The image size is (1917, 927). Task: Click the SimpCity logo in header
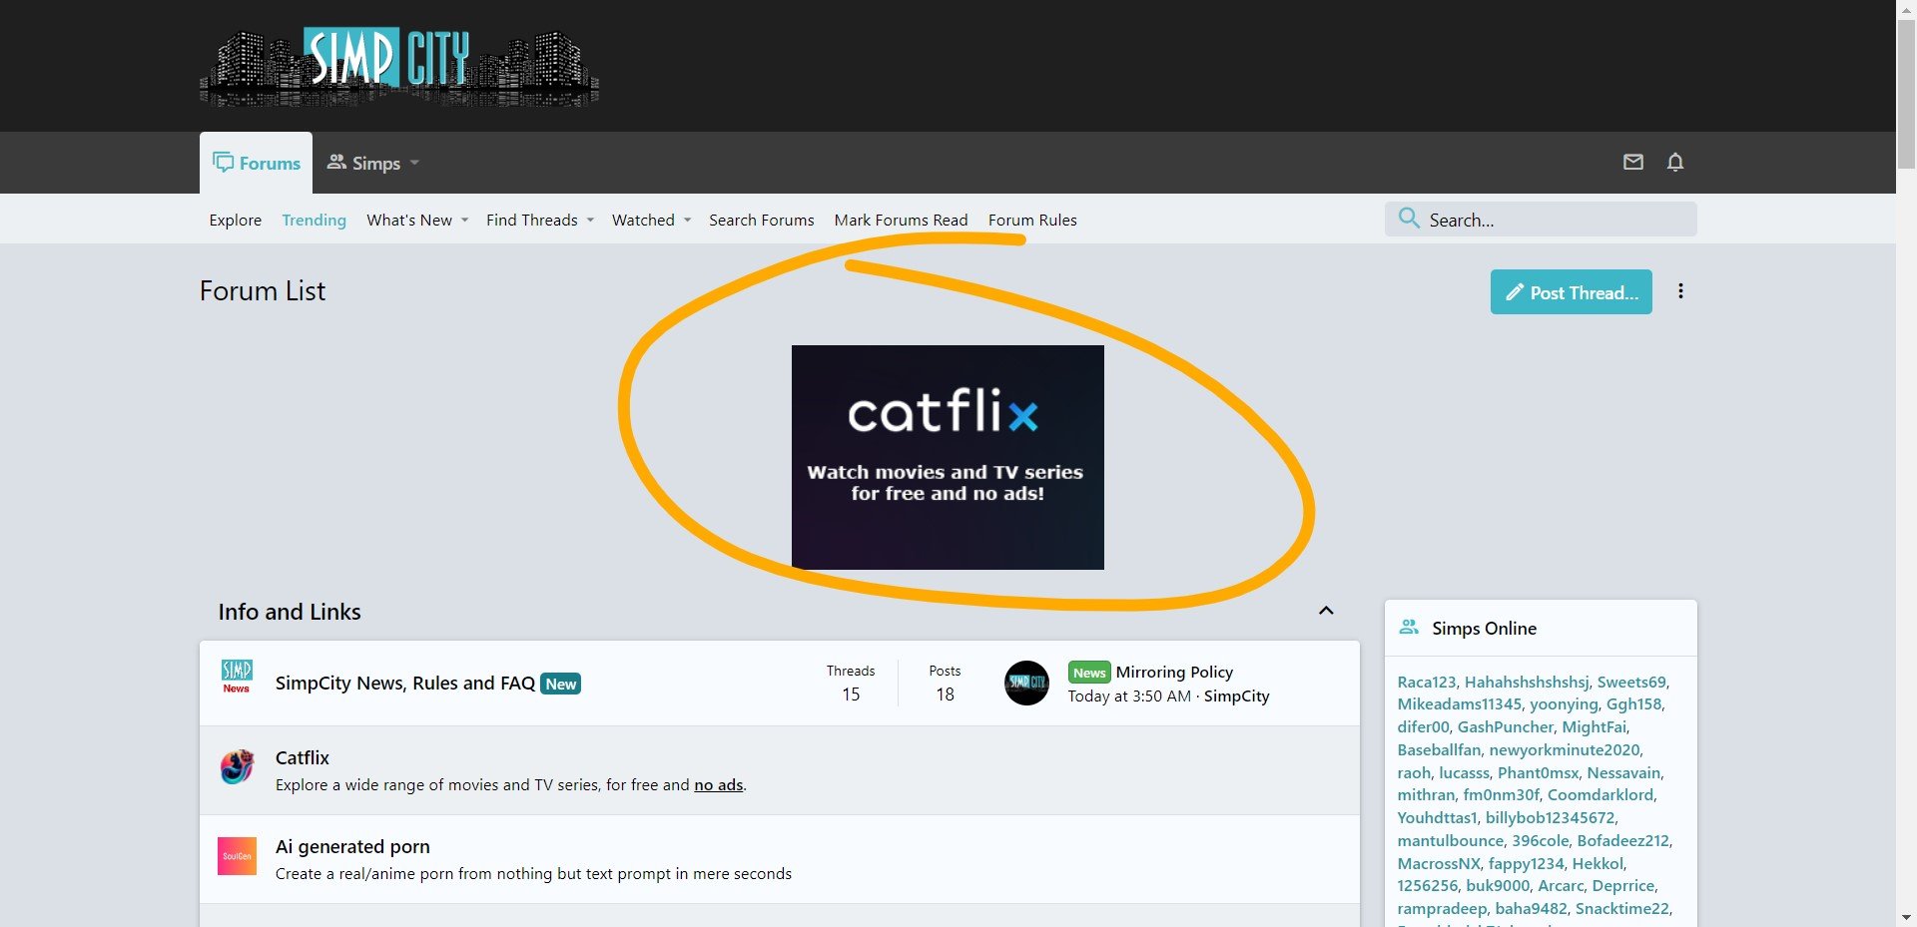398,66
